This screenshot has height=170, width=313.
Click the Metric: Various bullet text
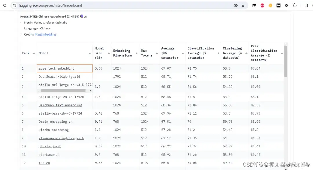click(x=46, y=23)
